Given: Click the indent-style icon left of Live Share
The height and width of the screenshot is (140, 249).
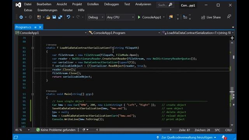Looking at the screenshot, I should pyautogui.click(x=185, y=17).
